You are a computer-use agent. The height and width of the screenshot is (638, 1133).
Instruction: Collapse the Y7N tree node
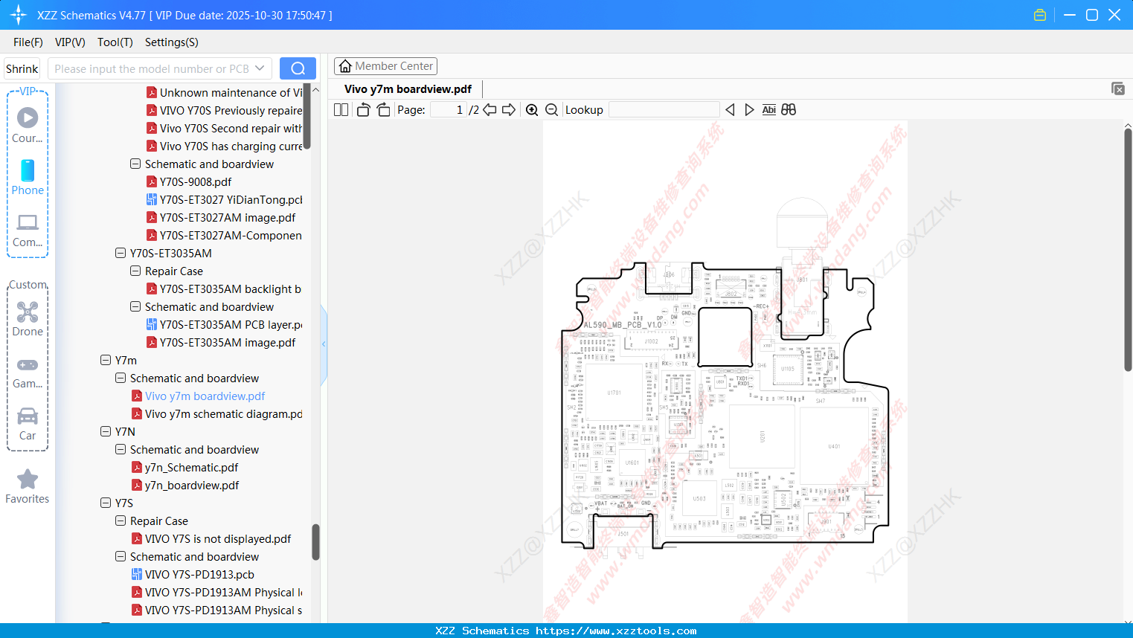tap(106, 431)
